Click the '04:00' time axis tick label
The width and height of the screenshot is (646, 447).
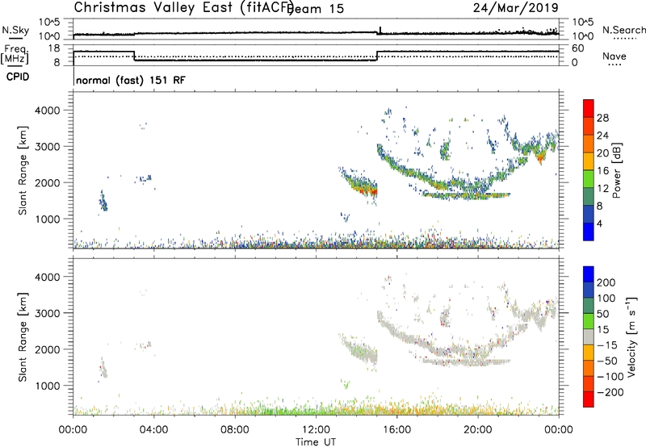point(153,430)
